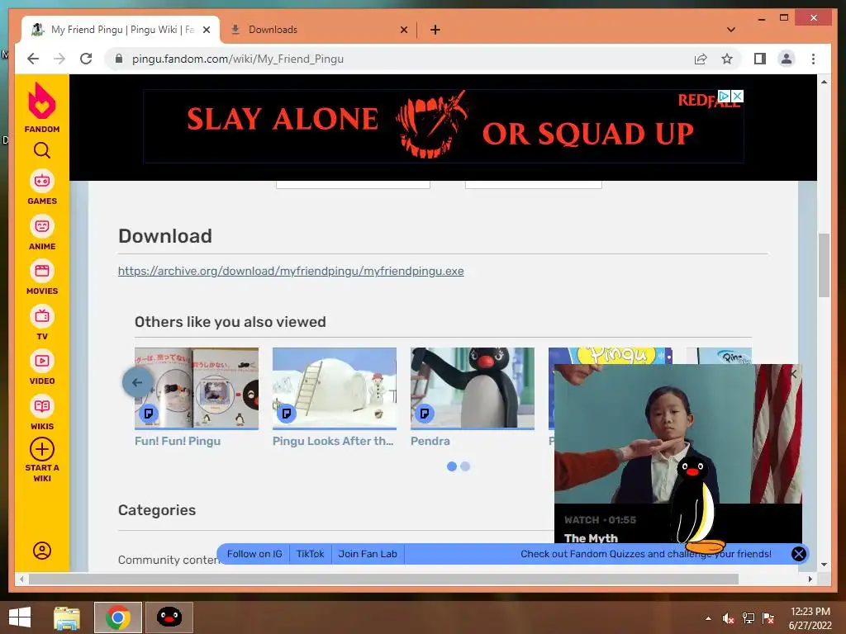Go back to the previous page

tap(33, 59)
